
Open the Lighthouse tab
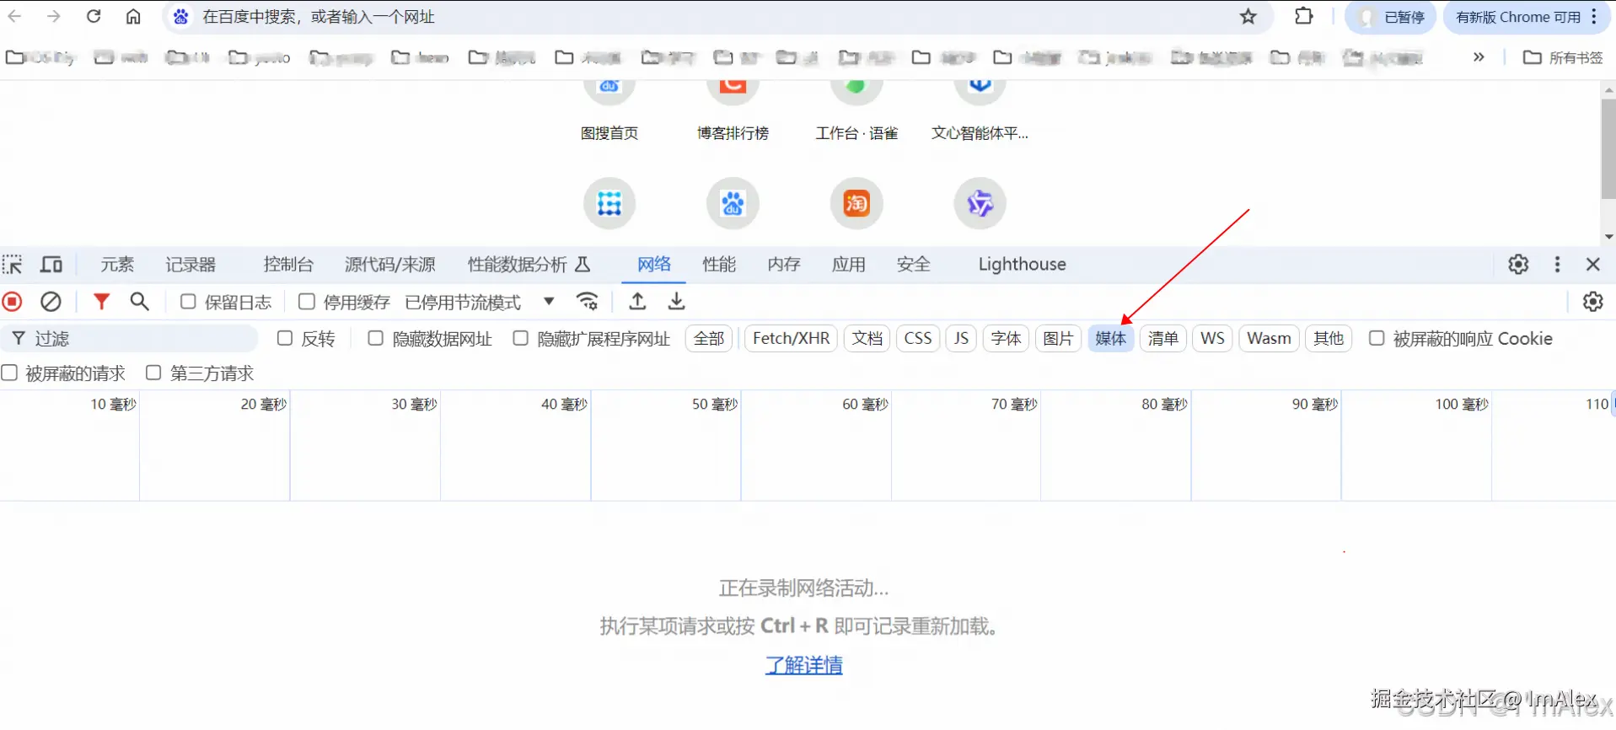[x=1022, y=265]
